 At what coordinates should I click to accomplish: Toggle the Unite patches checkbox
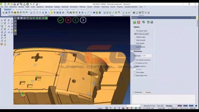tap(135, 47)
